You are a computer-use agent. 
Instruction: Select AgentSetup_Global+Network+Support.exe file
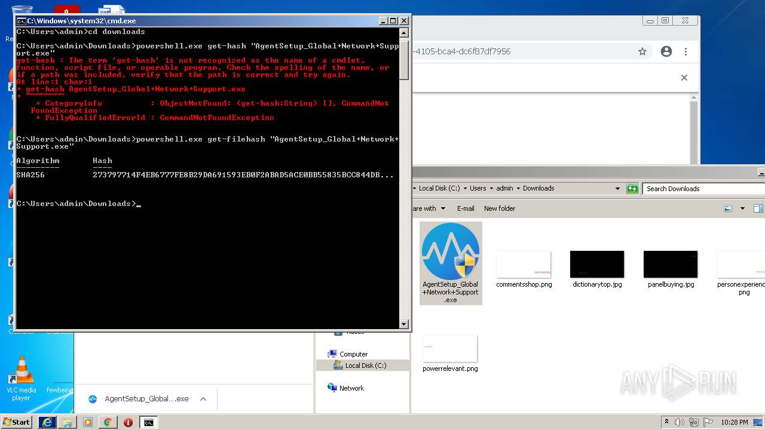pyautogui.click(x=451, y=263)
